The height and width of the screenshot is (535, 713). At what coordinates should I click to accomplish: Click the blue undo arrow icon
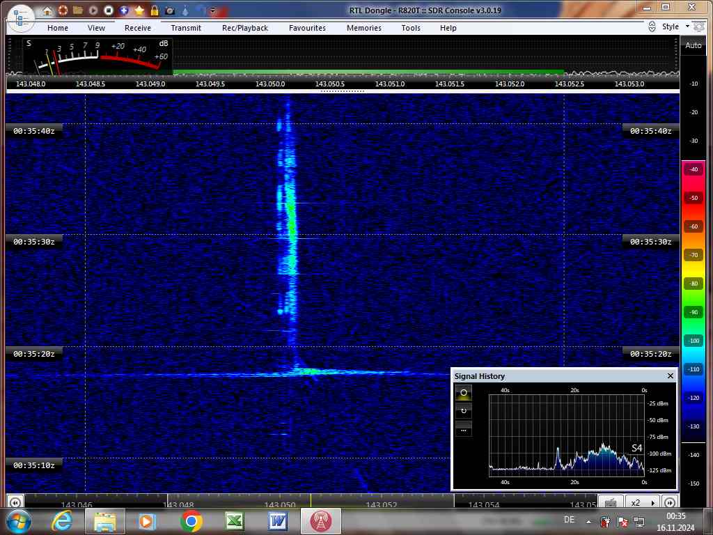200,10
